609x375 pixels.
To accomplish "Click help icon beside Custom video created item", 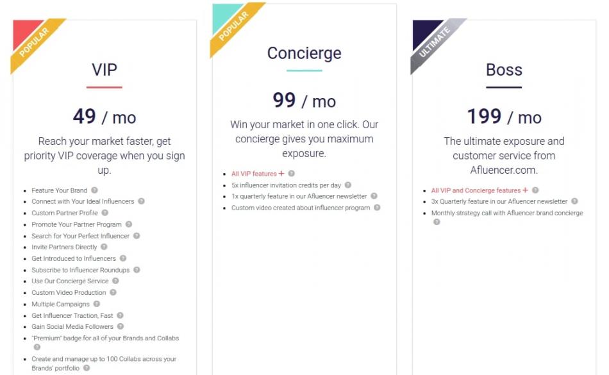I will click(x=377, y=208).
